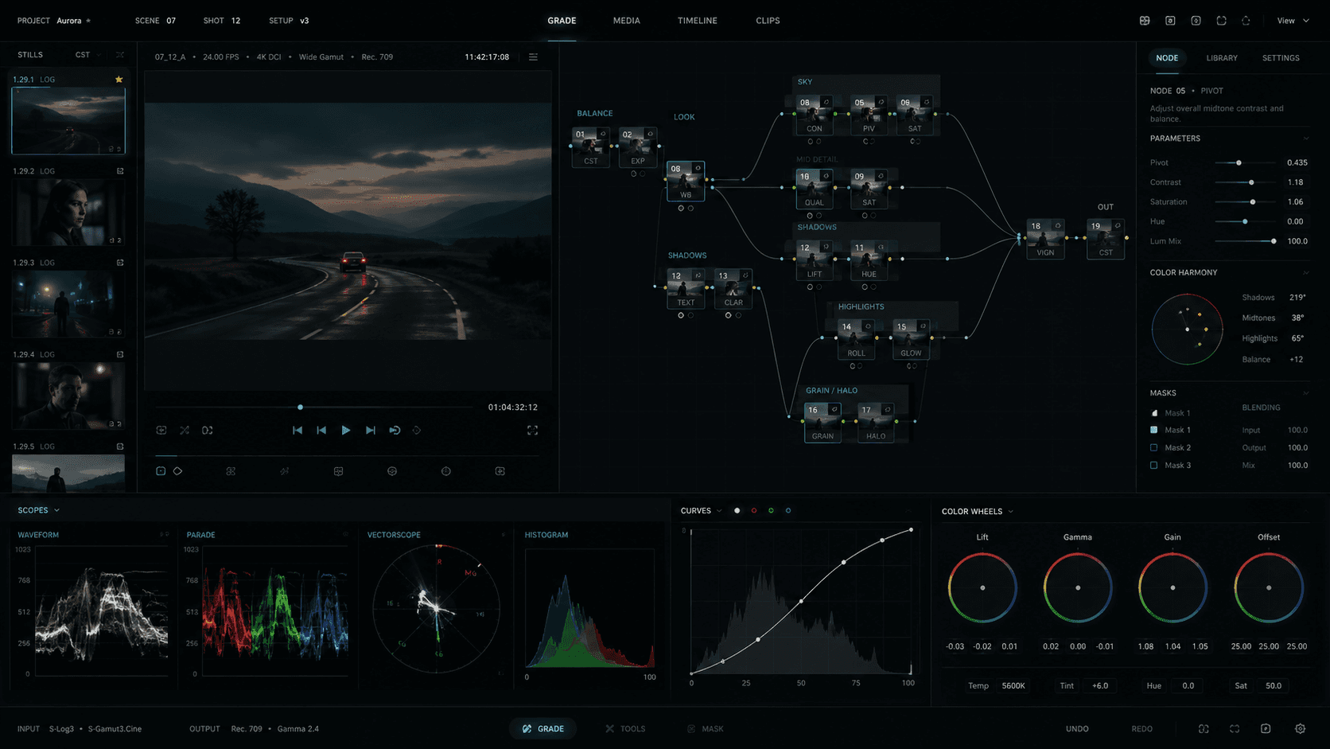Click the diamond keyframe icon in tool row
The height and width of the screenshot is (749, 1330).
(177, 471)
